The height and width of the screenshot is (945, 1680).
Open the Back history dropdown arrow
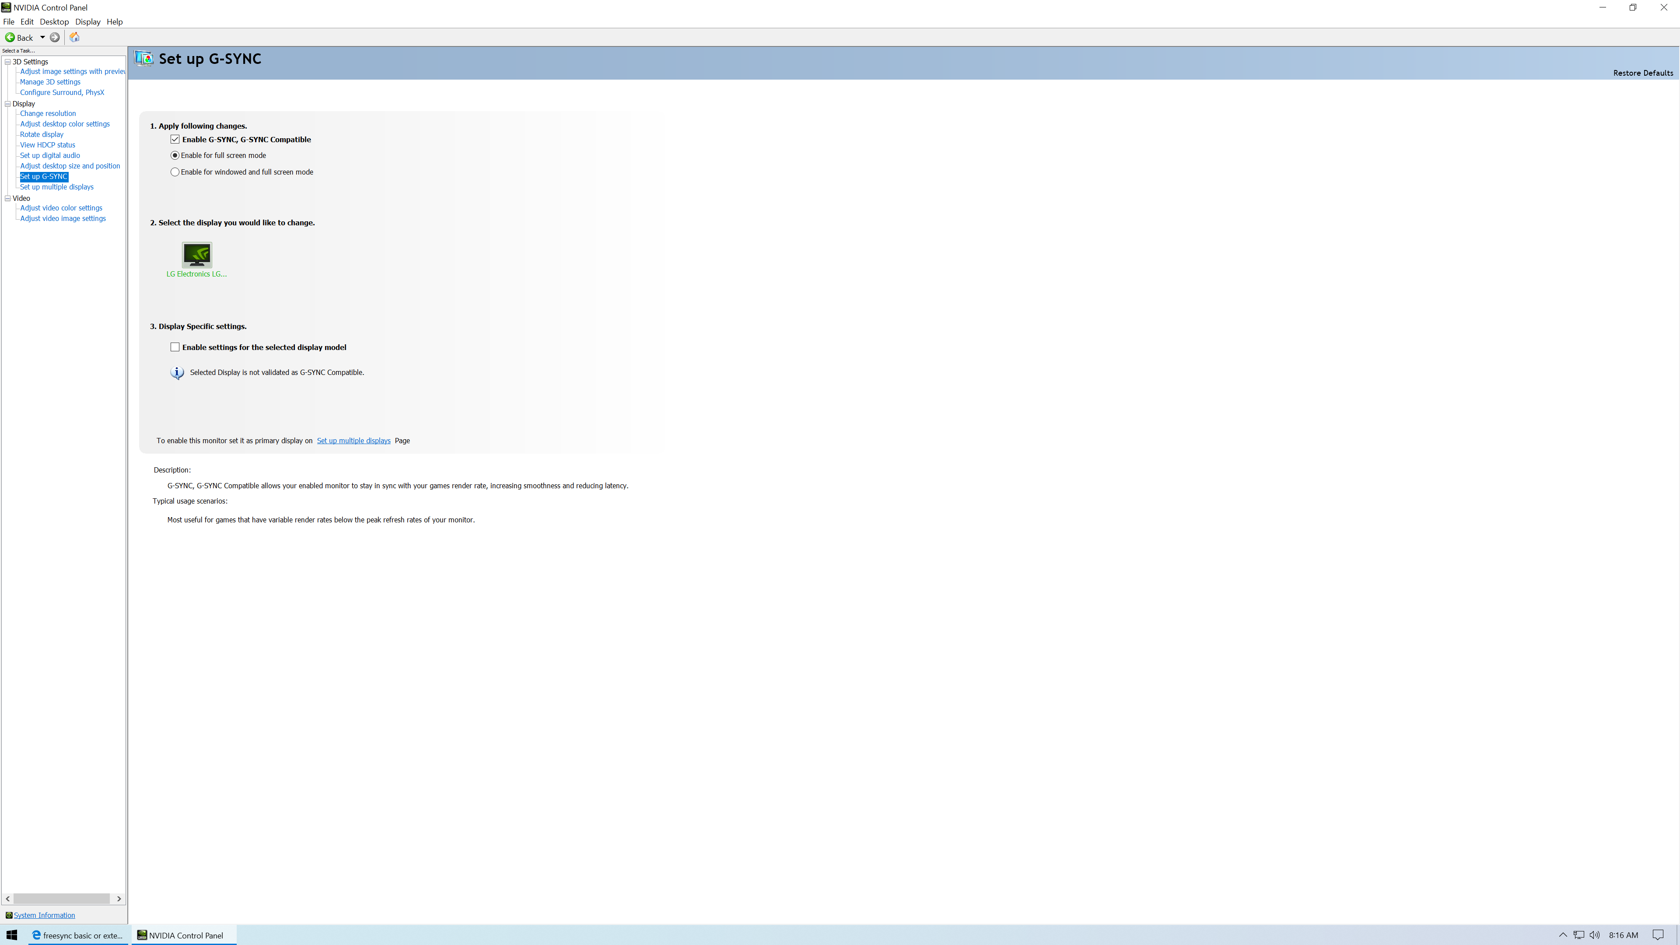[42, 37]
